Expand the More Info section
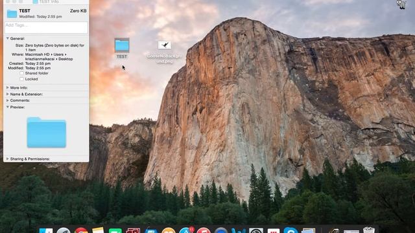The image size is (415, 233). pyautogui.click(x=7, y=87)
